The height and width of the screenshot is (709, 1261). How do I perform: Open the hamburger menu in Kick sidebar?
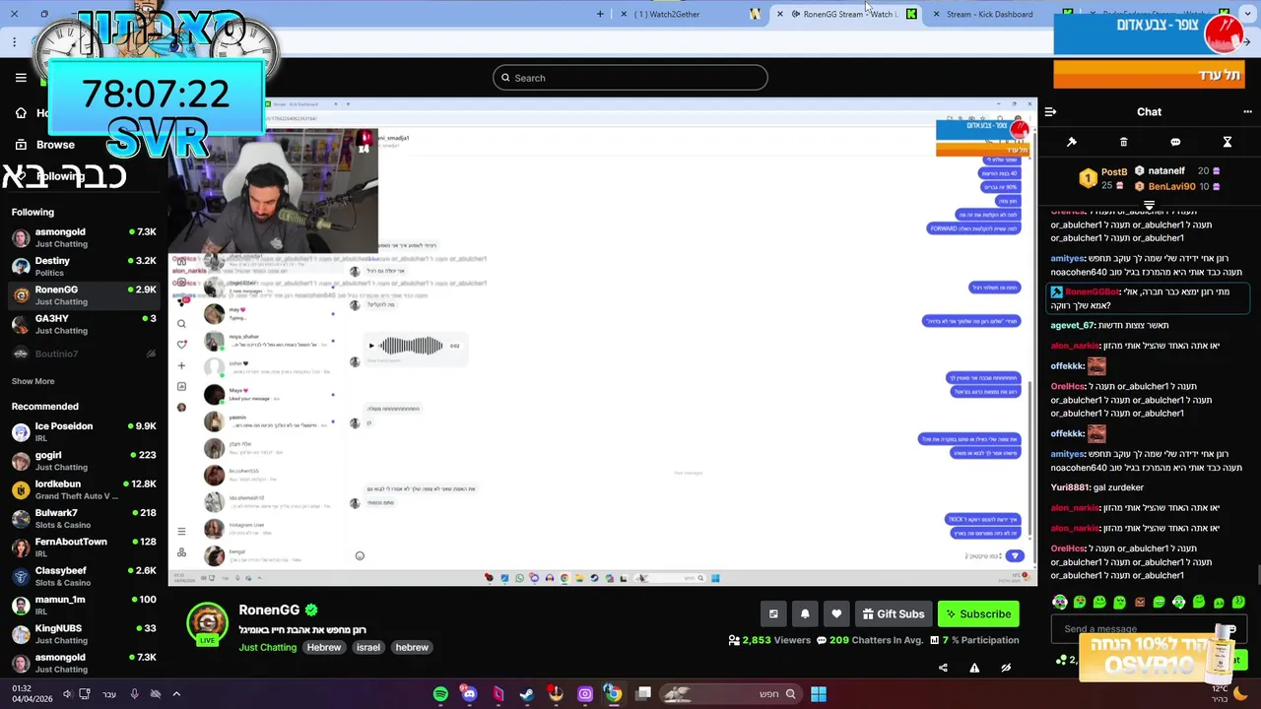point(21,78)
